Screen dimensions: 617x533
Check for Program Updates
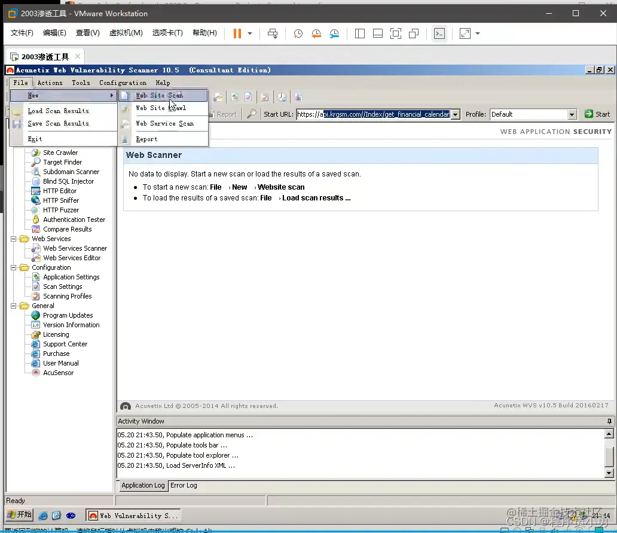click(68, 315)
